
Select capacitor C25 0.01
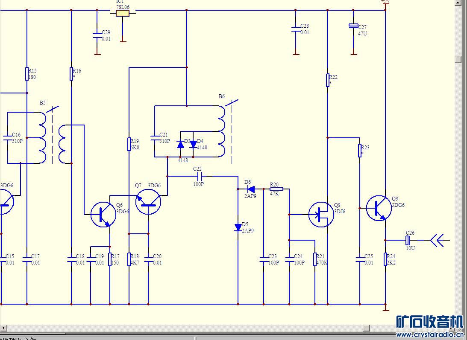click(360, 259)
